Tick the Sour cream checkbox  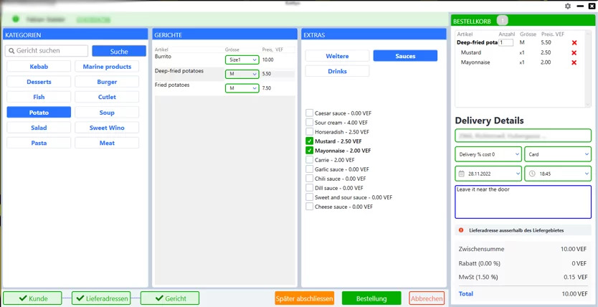pos(310,123)
